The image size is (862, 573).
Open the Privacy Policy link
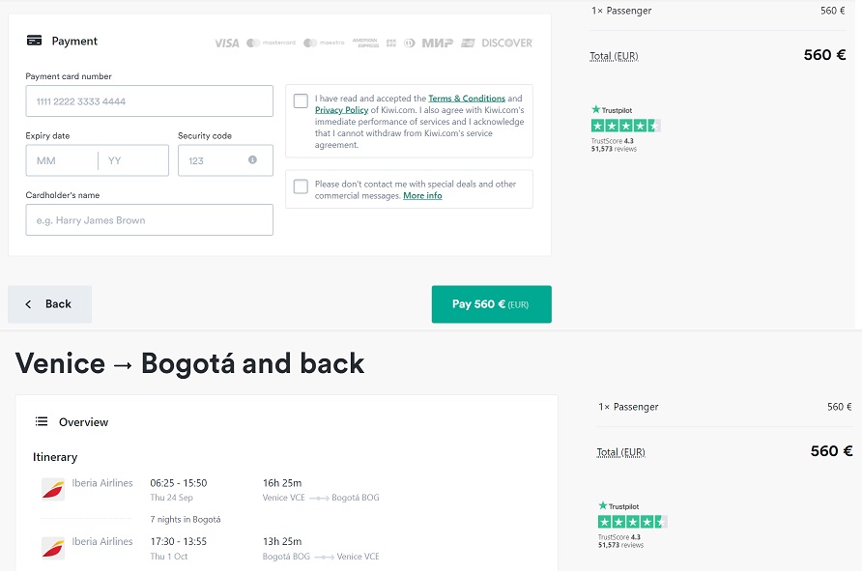pos(341,110)
